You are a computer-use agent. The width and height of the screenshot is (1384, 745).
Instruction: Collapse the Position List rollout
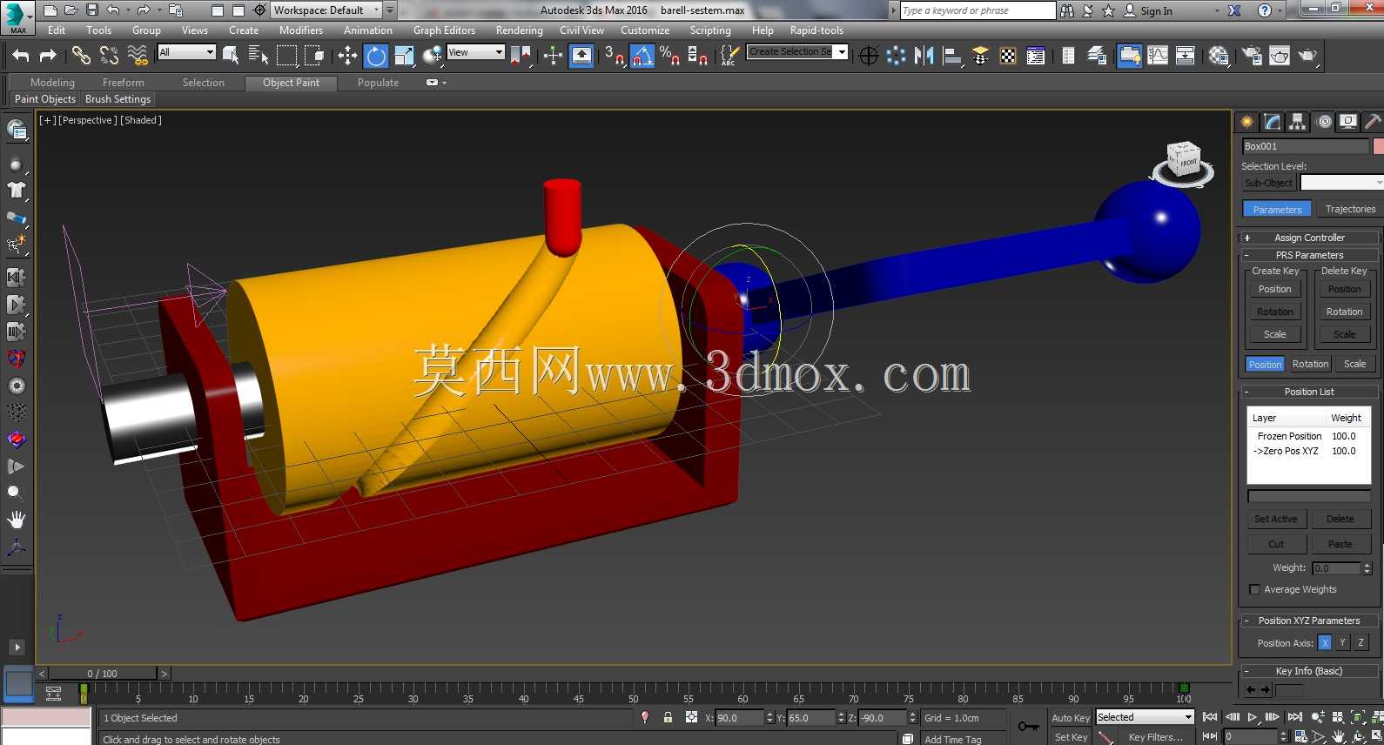tap(1309, 392)
